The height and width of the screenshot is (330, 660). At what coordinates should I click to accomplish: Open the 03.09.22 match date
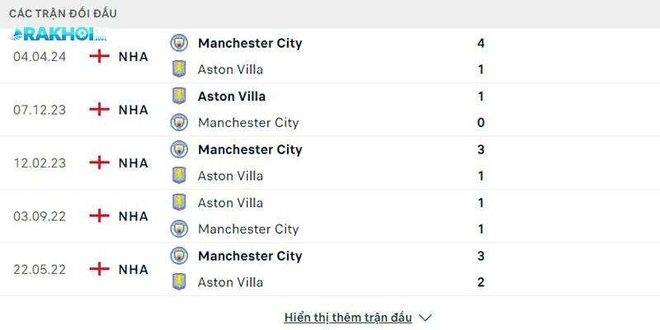pyautogui.click(x=40, y=216)
